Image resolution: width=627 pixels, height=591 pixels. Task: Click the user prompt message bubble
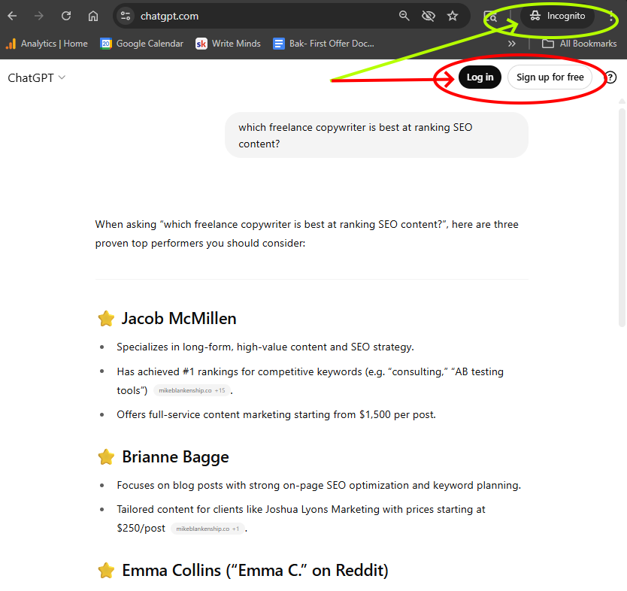(377, 135)
